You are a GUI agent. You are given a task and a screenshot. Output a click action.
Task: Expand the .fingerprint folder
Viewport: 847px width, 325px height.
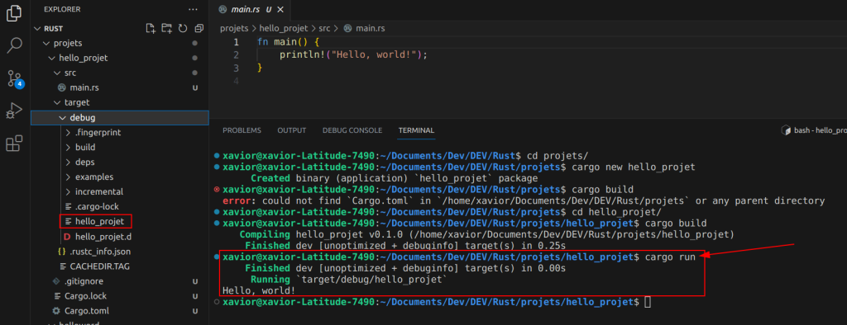pyautogui.click(x=68, y=132)
